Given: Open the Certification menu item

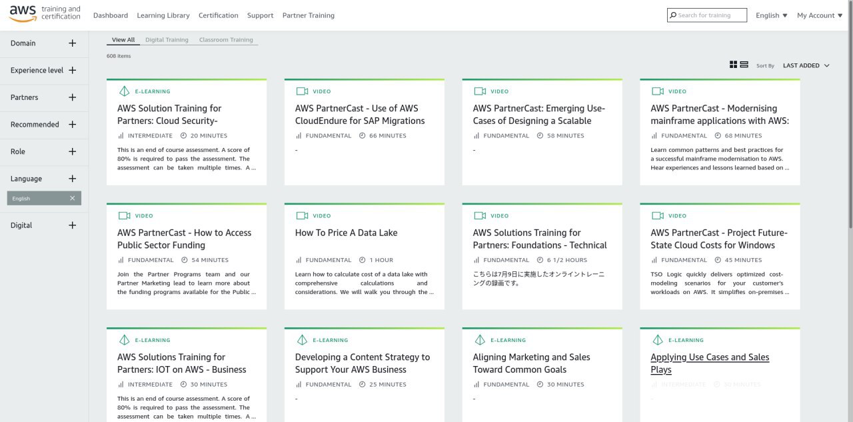Looking at the screenshot, I should click(218, 15).
